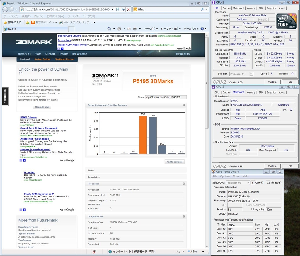300x256 pixels.
Task: Click next arrow under Drivers Download ad block
Action: [24, 160]
